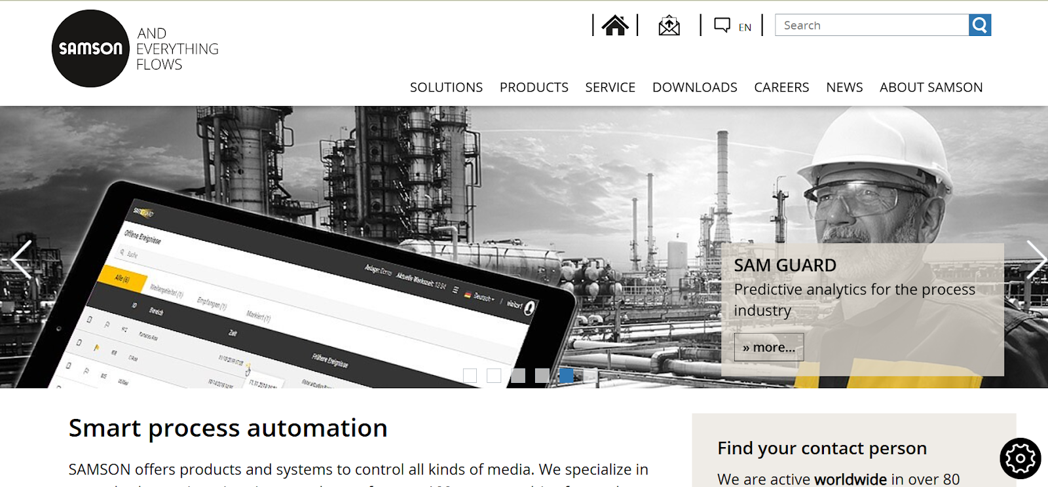Open the CAREERS menu
Image resolution: width=1048 pixels, height=487 pixels.
coord(781,87)
